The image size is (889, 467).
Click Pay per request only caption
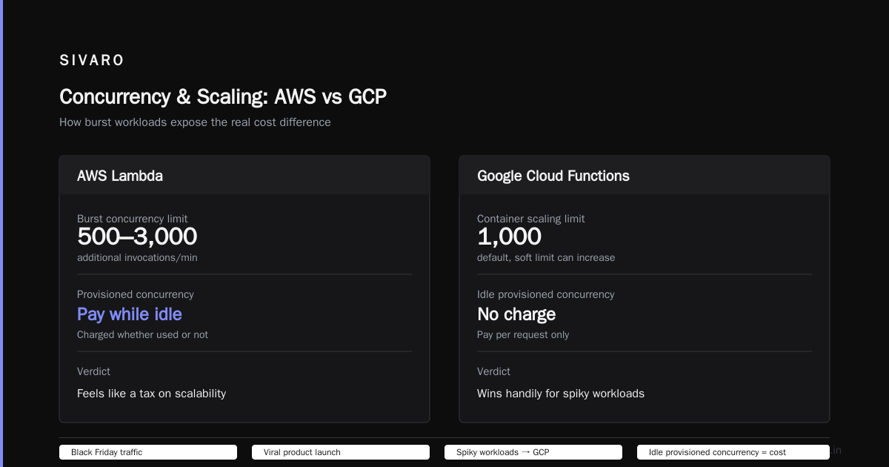pos(523,334)
